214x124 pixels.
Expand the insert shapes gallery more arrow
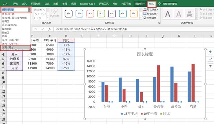(x=47, y=18)
